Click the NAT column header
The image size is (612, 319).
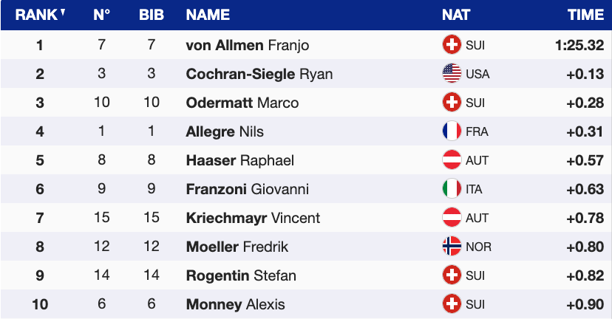point(456,15)
